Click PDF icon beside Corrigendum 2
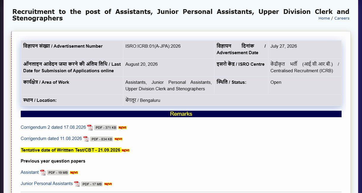The width and height of the screenshot is (362, 193). 90,128
